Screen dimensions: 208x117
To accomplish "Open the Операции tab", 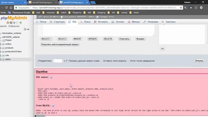I will (x=151, y=22).
